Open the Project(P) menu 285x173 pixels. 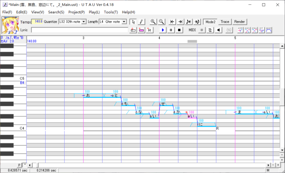coord(76,12)
